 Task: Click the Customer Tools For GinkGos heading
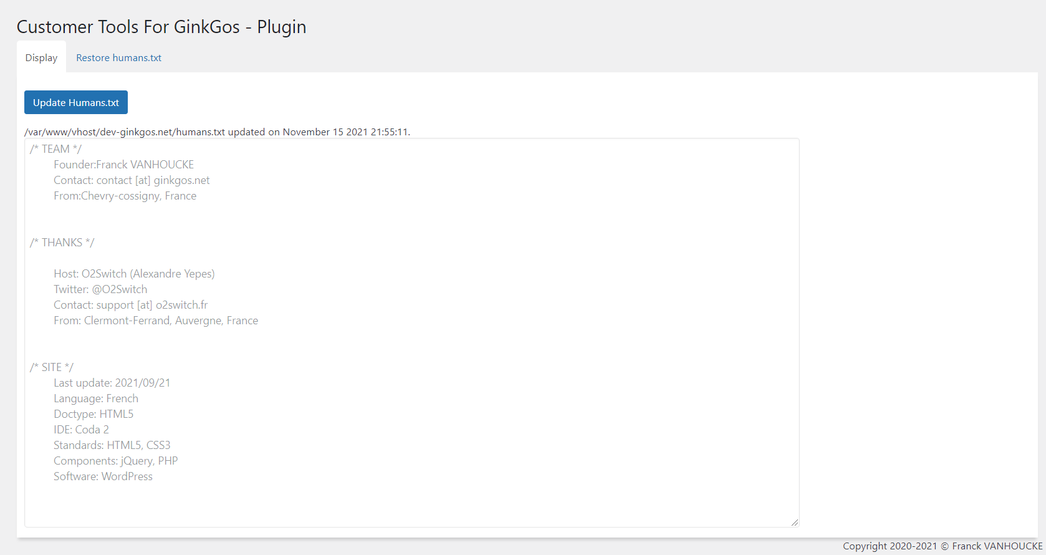161,27
